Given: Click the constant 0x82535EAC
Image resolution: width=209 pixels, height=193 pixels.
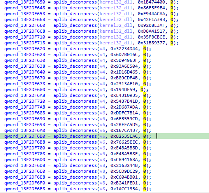Looking at the screenshot, I should 124,137.
